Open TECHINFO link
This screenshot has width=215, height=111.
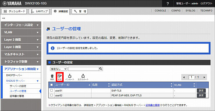(x=206, y=10)
